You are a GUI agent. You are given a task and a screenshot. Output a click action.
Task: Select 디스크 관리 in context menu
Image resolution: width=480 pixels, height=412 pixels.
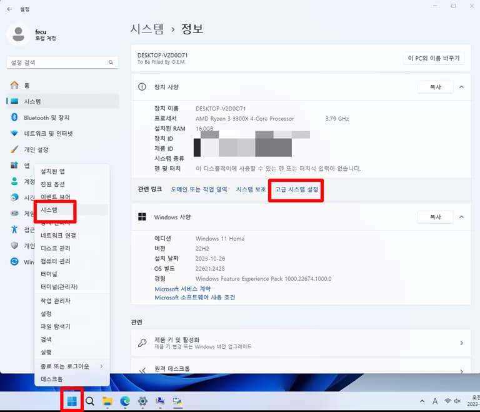click(x=72, y=248)
